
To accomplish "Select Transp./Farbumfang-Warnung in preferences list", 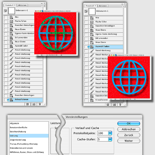I will click(29, 144).
